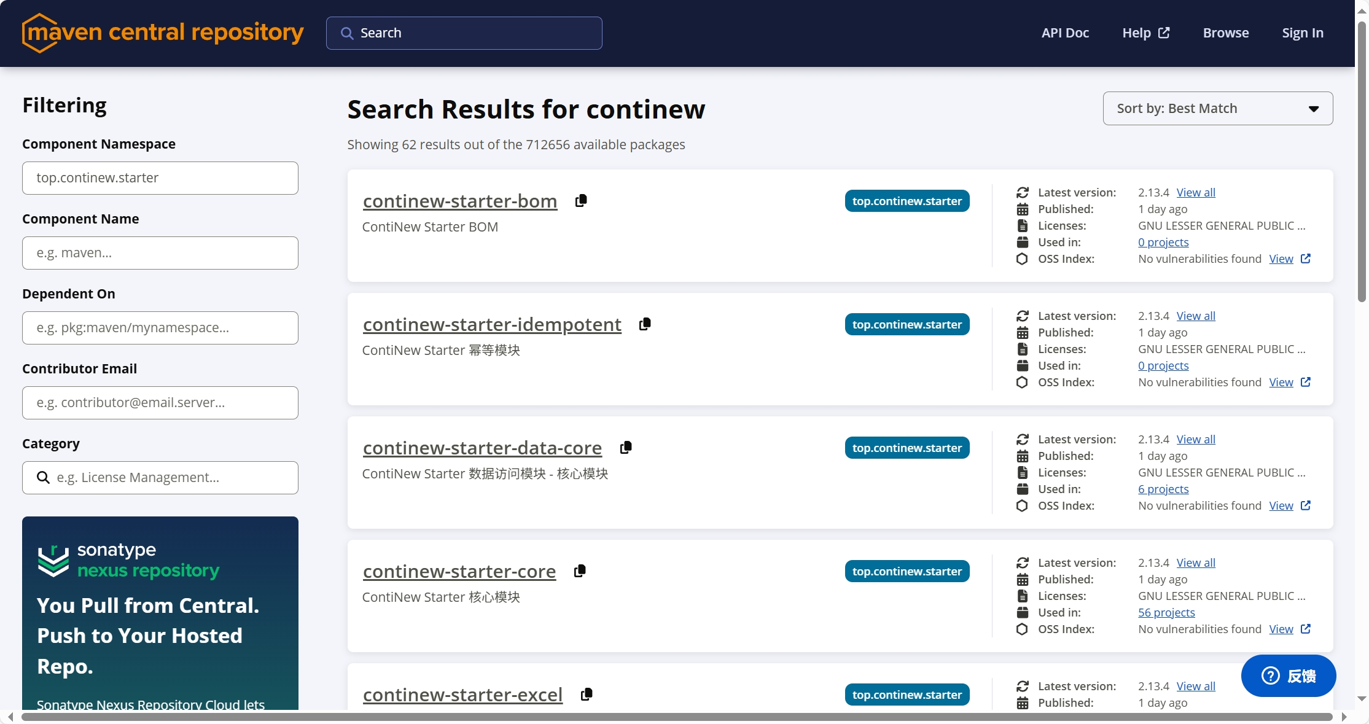View OSS Index report for continew-starter-bom
Screen dimensions: 1369x724
(1281, 259)
